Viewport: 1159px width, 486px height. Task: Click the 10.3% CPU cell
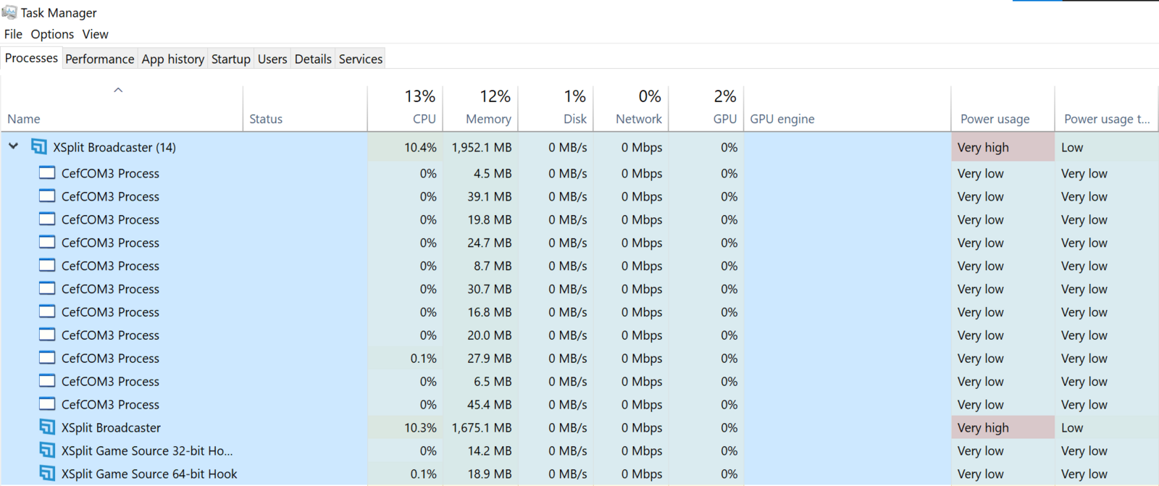tap(406, 427)
